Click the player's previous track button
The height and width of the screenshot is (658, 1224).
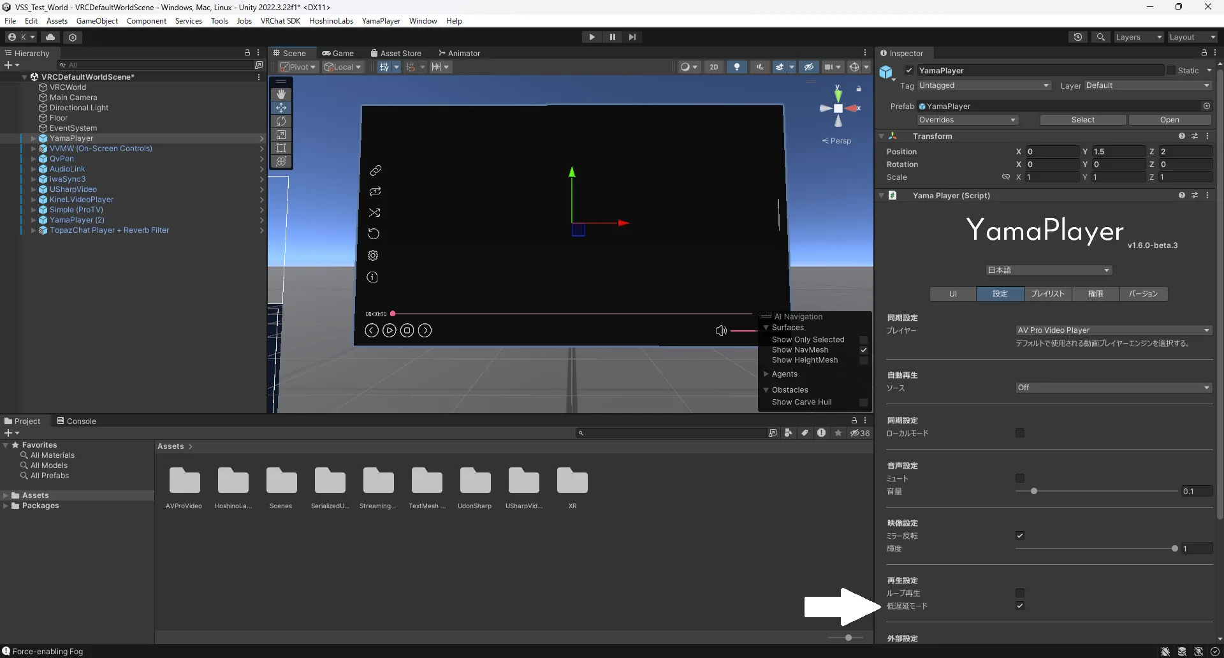pos(372,330)
